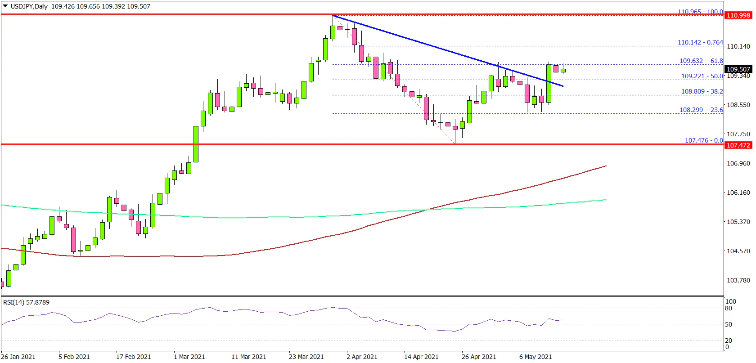Image resolution: width=756 pixels, height=363 pixels.
Task: Click the upper red horizontal resistance line
Action: (180, 14)
